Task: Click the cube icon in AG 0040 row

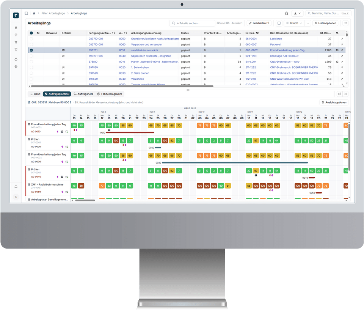Action: [62, 177]
